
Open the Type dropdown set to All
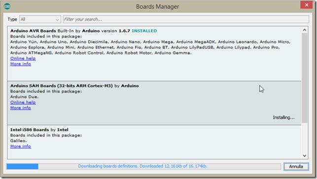pos(40,19)
